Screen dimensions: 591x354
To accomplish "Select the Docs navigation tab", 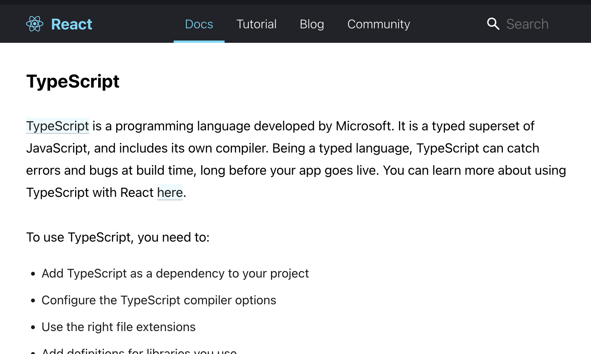I will click(199, 24).
